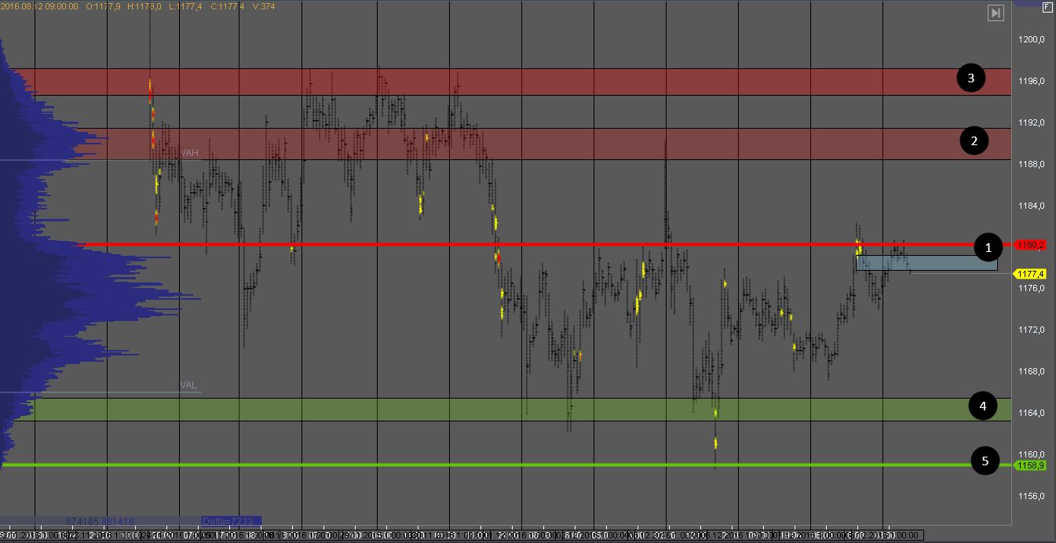Click the OHLC data line at top

pos(133,5)
